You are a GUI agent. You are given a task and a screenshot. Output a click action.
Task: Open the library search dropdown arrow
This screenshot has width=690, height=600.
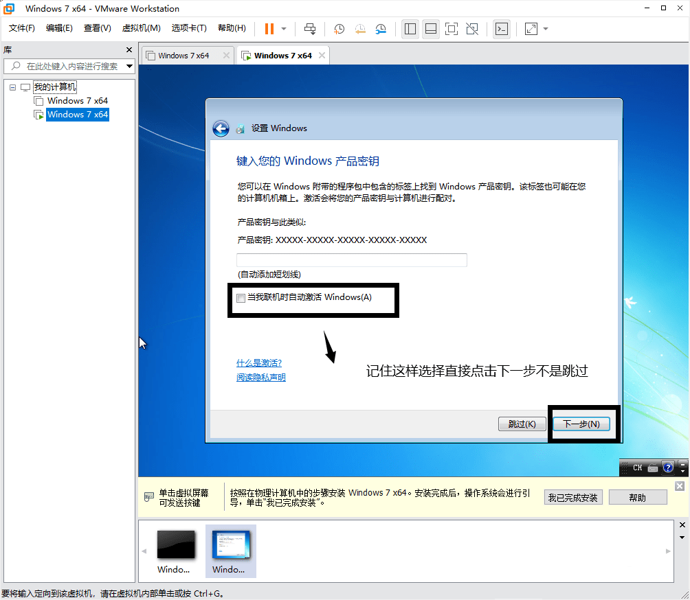tap(129, 67)
